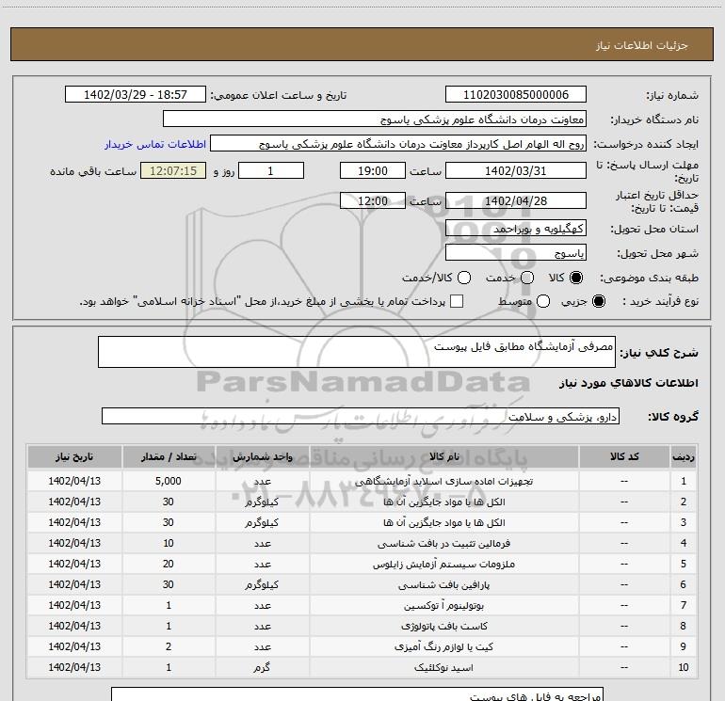This screenshot has height=701, width=725.
Task: Select the خدمت radio option
Action: (526, 278)
